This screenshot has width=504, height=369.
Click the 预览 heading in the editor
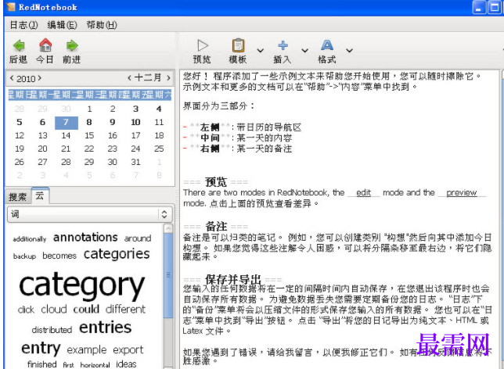click(216, 182)
